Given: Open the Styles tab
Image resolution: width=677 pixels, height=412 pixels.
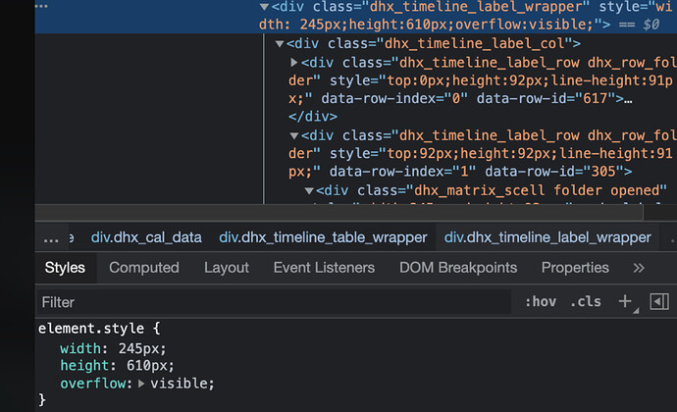Looking at the screenshot, I should pos(65,268).
